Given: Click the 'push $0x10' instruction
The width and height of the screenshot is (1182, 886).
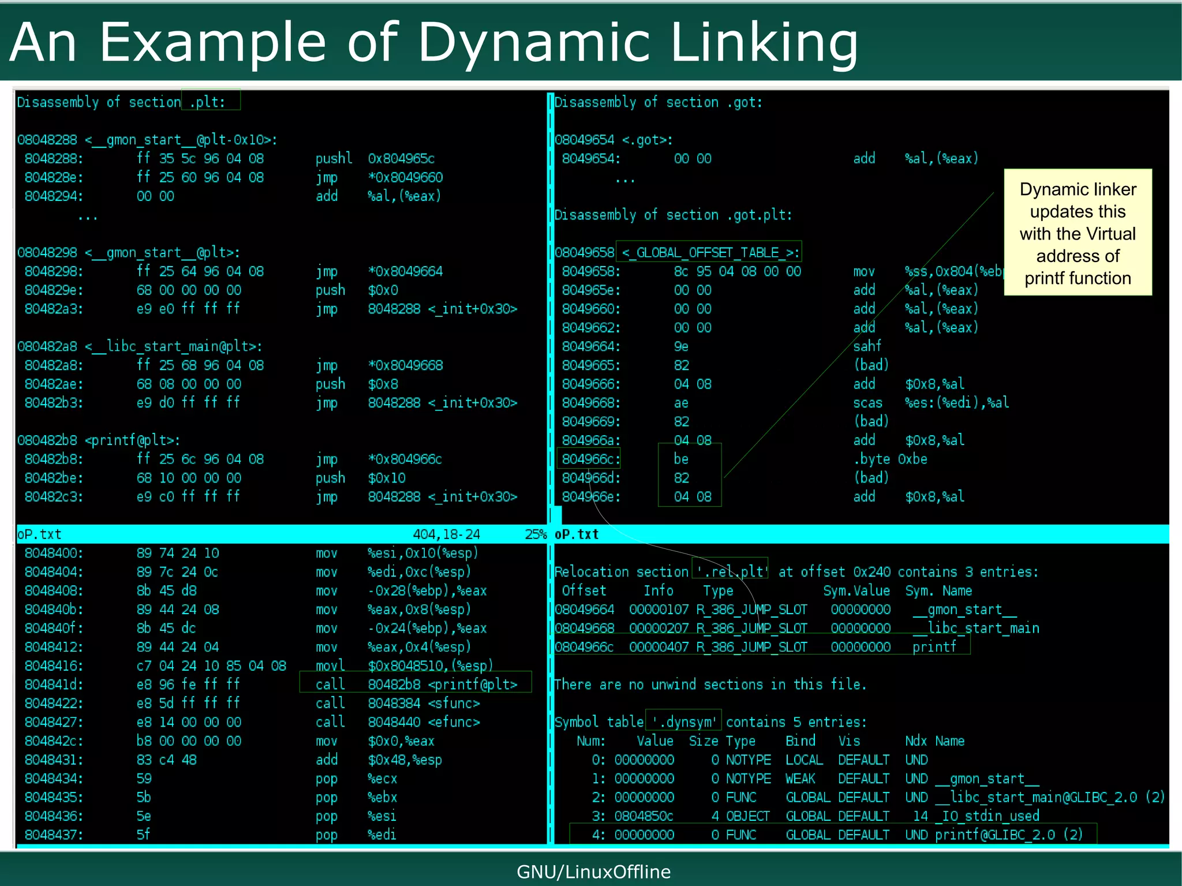Looking at the screenshot, I should click(x=360, y=478).
